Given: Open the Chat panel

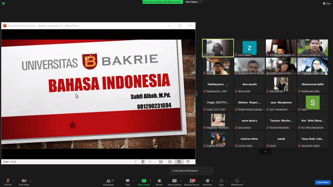Looking at the screenshot, I should [x=127, y=182].
